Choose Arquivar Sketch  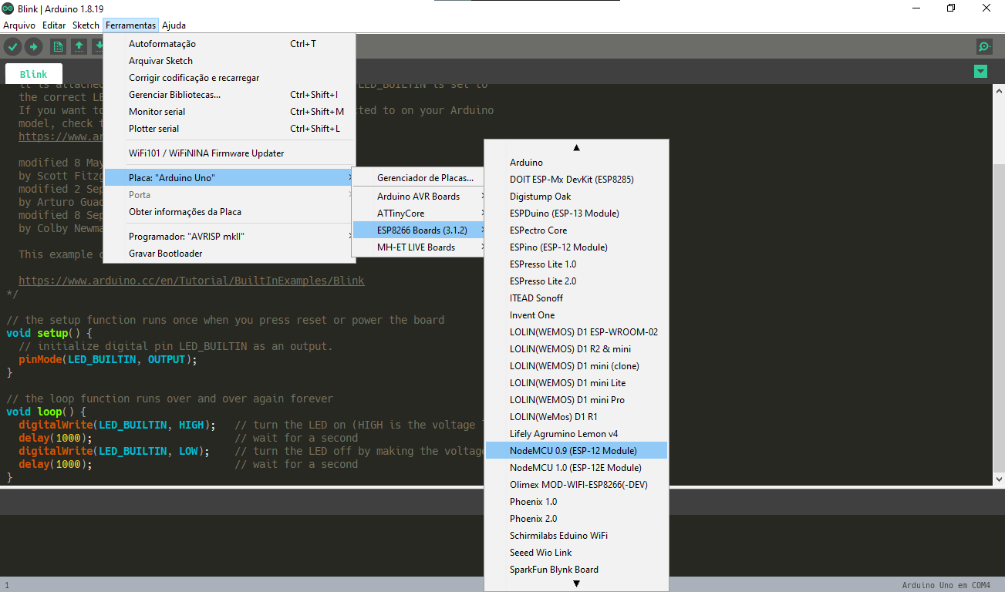click(x=229, y=61)
